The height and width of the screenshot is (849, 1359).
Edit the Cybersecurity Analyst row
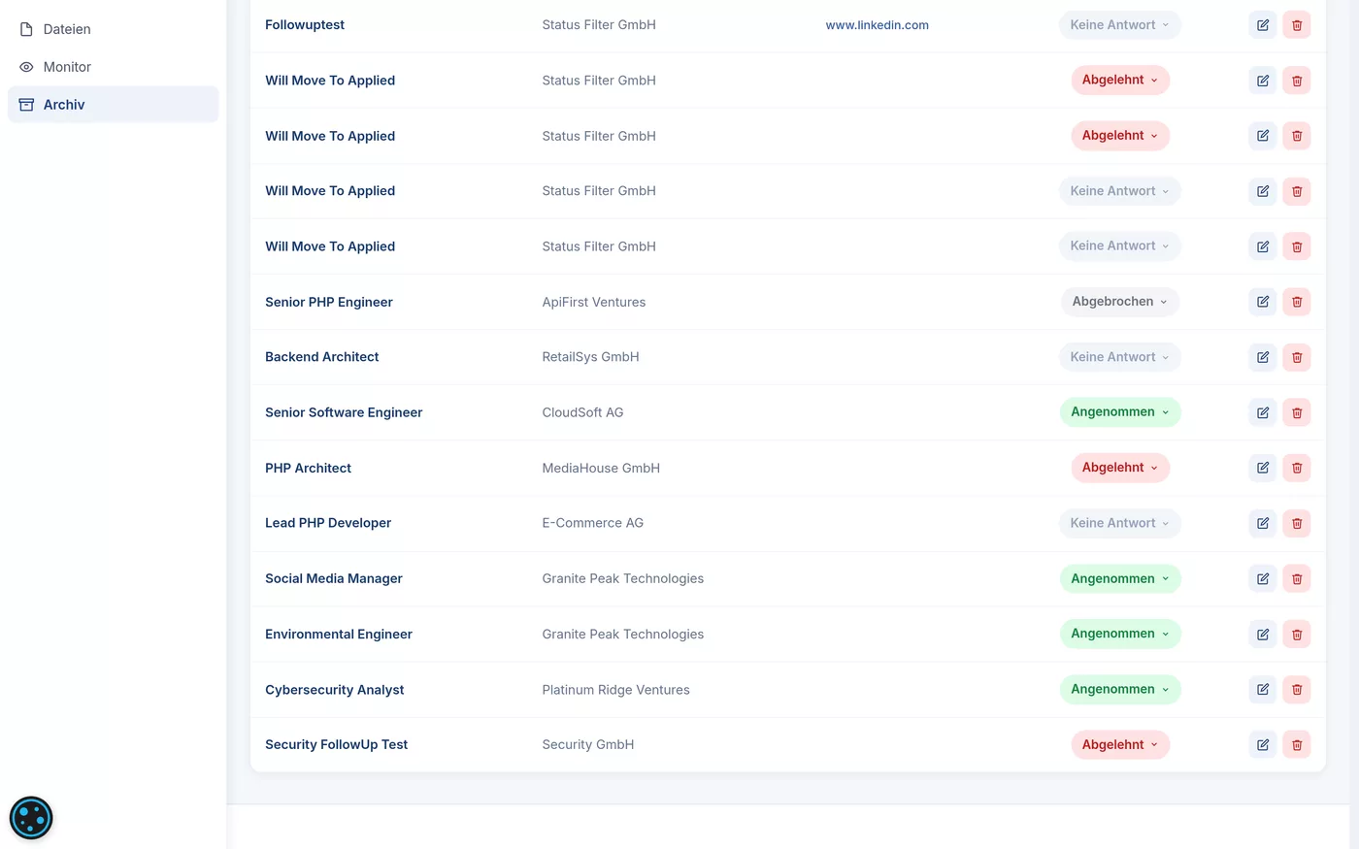pos(1263,689)
